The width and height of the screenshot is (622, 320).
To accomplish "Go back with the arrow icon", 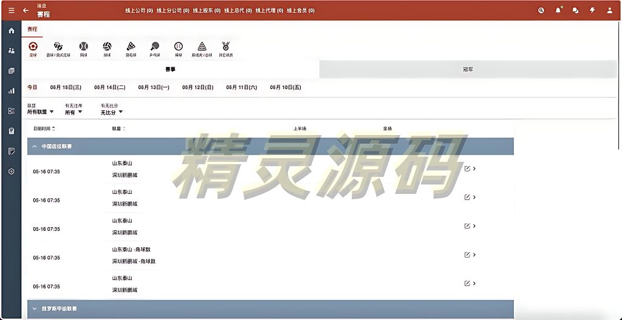I will 26,11.
